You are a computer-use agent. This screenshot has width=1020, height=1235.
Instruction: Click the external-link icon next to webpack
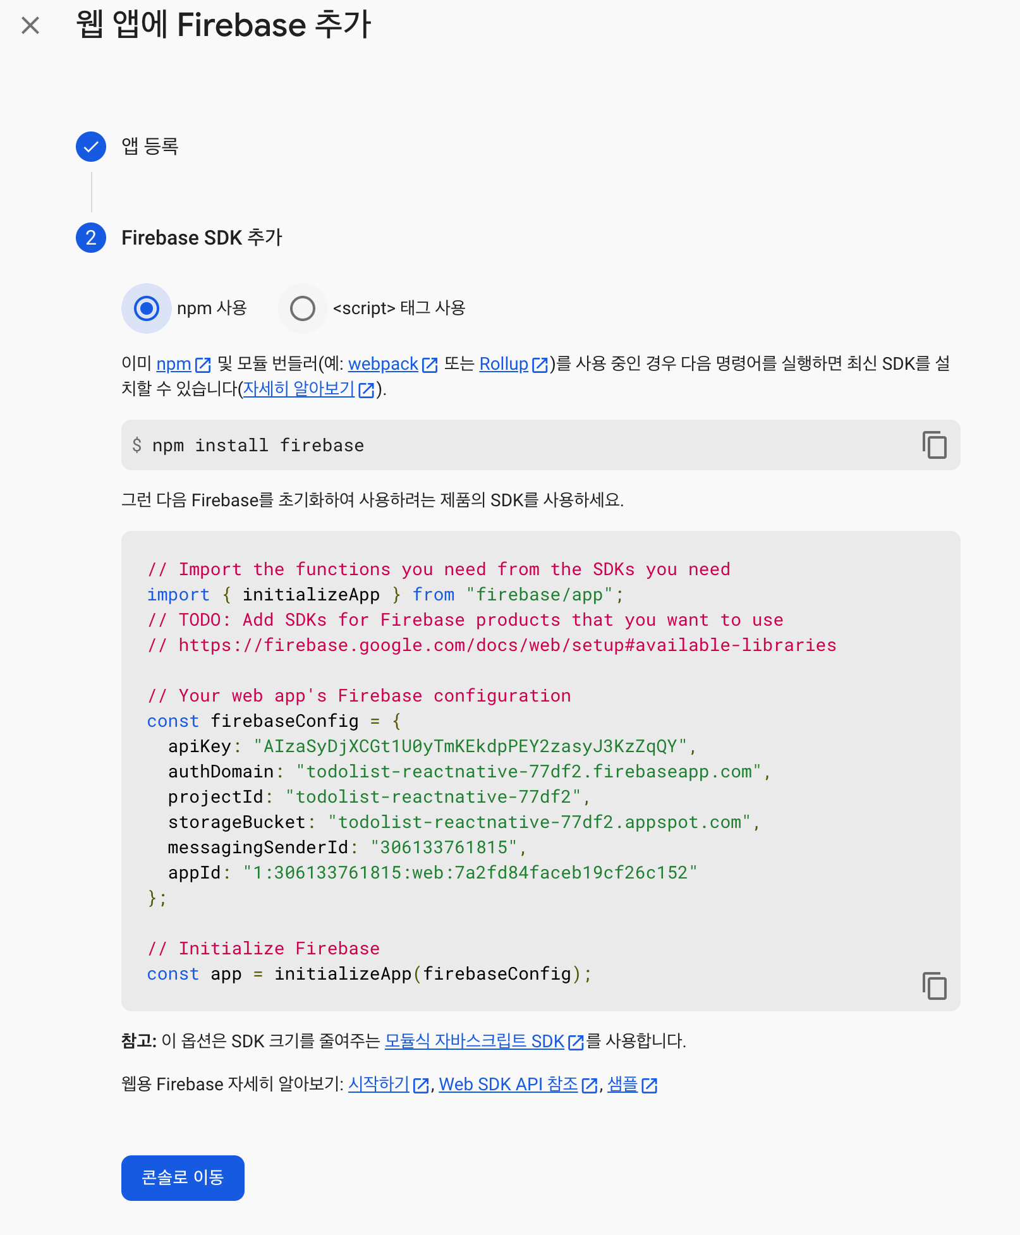pyautogui.click(x=430, y=365)
